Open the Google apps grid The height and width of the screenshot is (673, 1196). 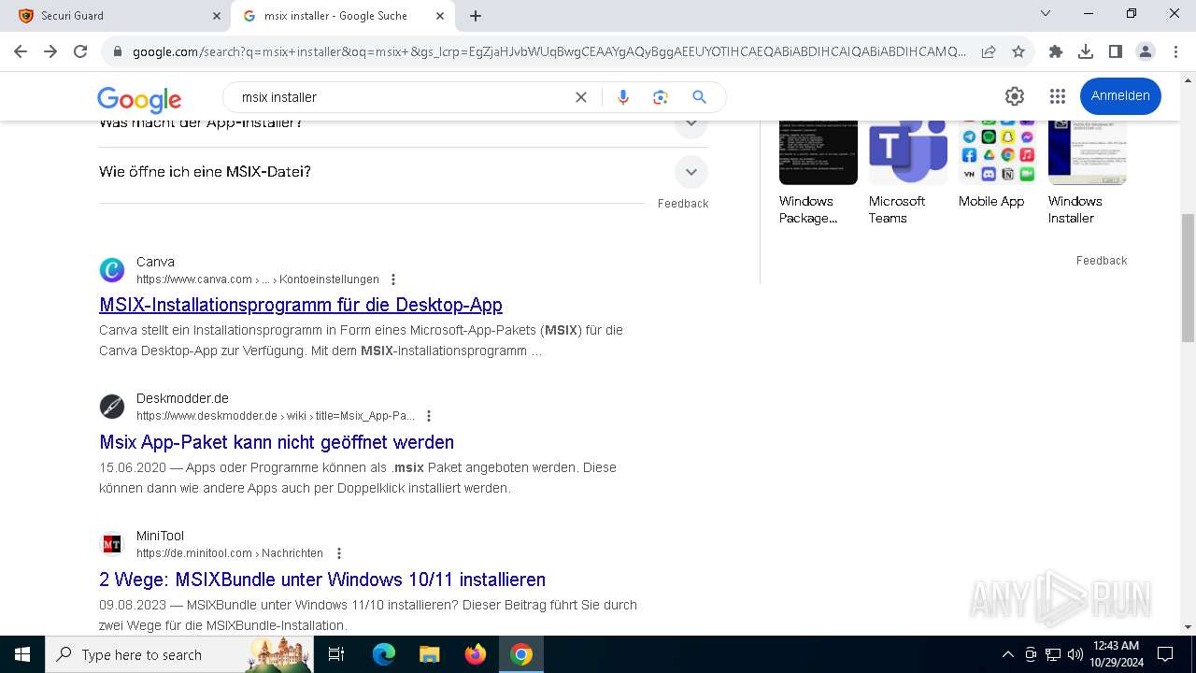pyautogui.click(x=1058, y=96)
